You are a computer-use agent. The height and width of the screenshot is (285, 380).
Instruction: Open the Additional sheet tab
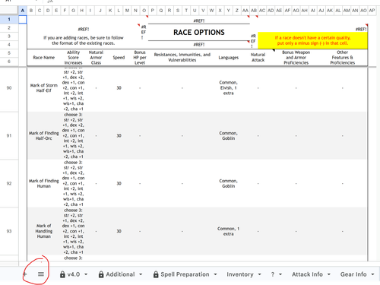120,274
